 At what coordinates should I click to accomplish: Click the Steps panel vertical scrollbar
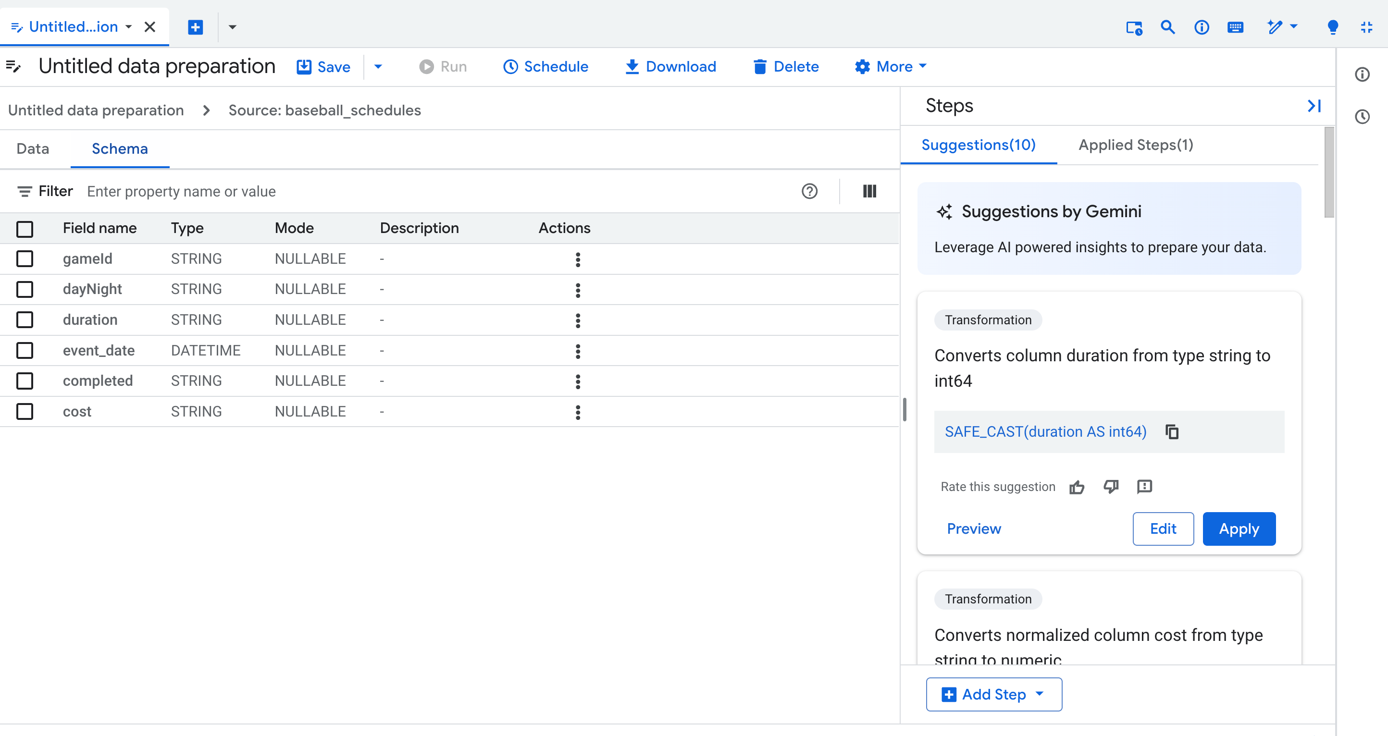(x=1329, y=172)
